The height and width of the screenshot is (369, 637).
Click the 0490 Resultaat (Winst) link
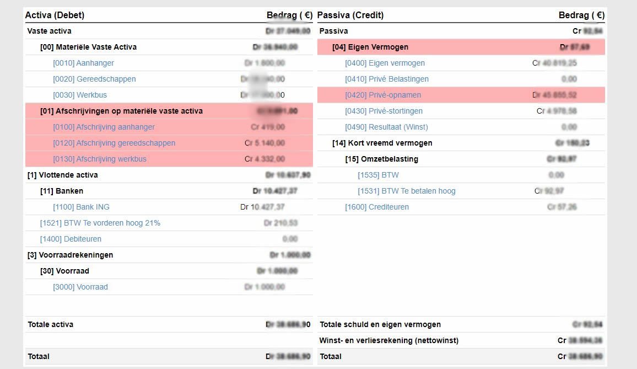coord(386,127)
